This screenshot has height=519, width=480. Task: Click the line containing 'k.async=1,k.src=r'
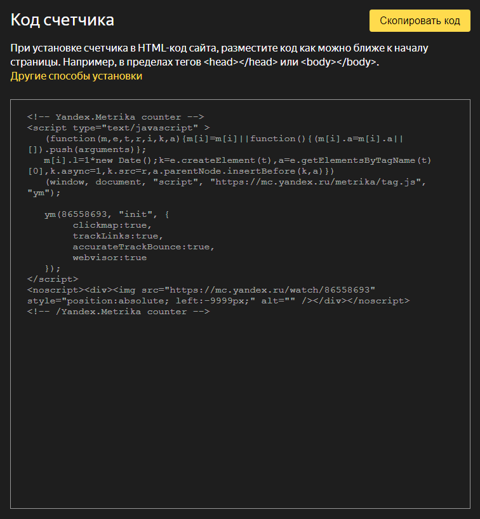click(181, 171)
